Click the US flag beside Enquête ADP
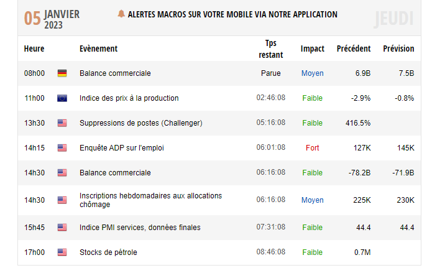Image resolution: width=427 pixels, height=273 pixels. 62,148
